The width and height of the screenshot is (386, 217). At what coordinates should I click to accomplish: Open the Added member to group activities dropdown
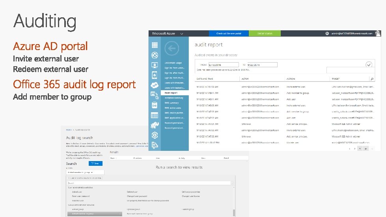pos(85,172)
